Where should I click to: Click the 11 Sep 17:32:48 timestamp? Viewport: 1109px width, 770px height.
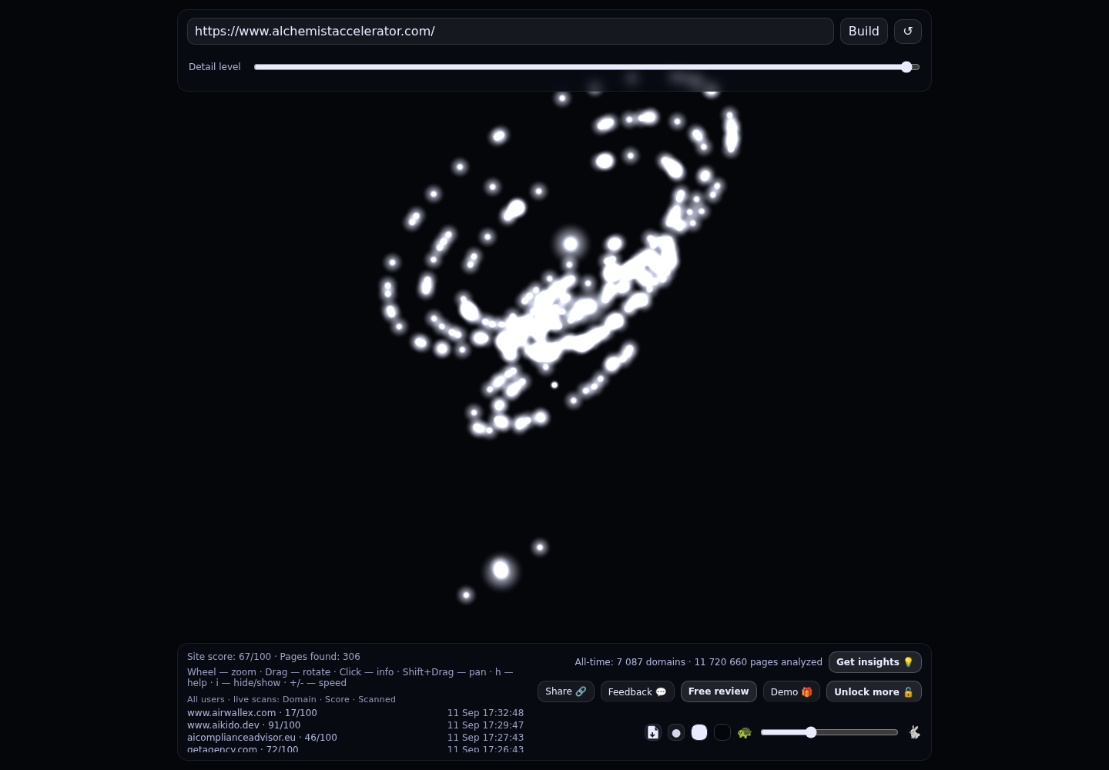pyautogui.click(x=485, y=713)
